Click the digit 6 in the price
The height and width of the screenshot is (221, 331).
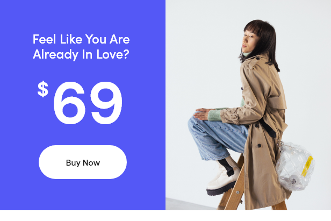[70, 103]
